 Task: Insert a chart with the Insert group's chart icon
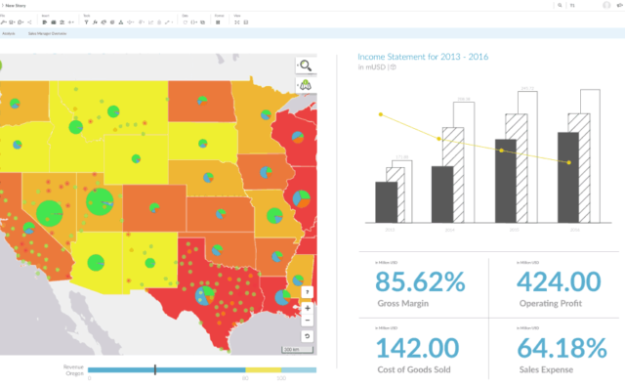pyautogui.click(x=45, y=22)
